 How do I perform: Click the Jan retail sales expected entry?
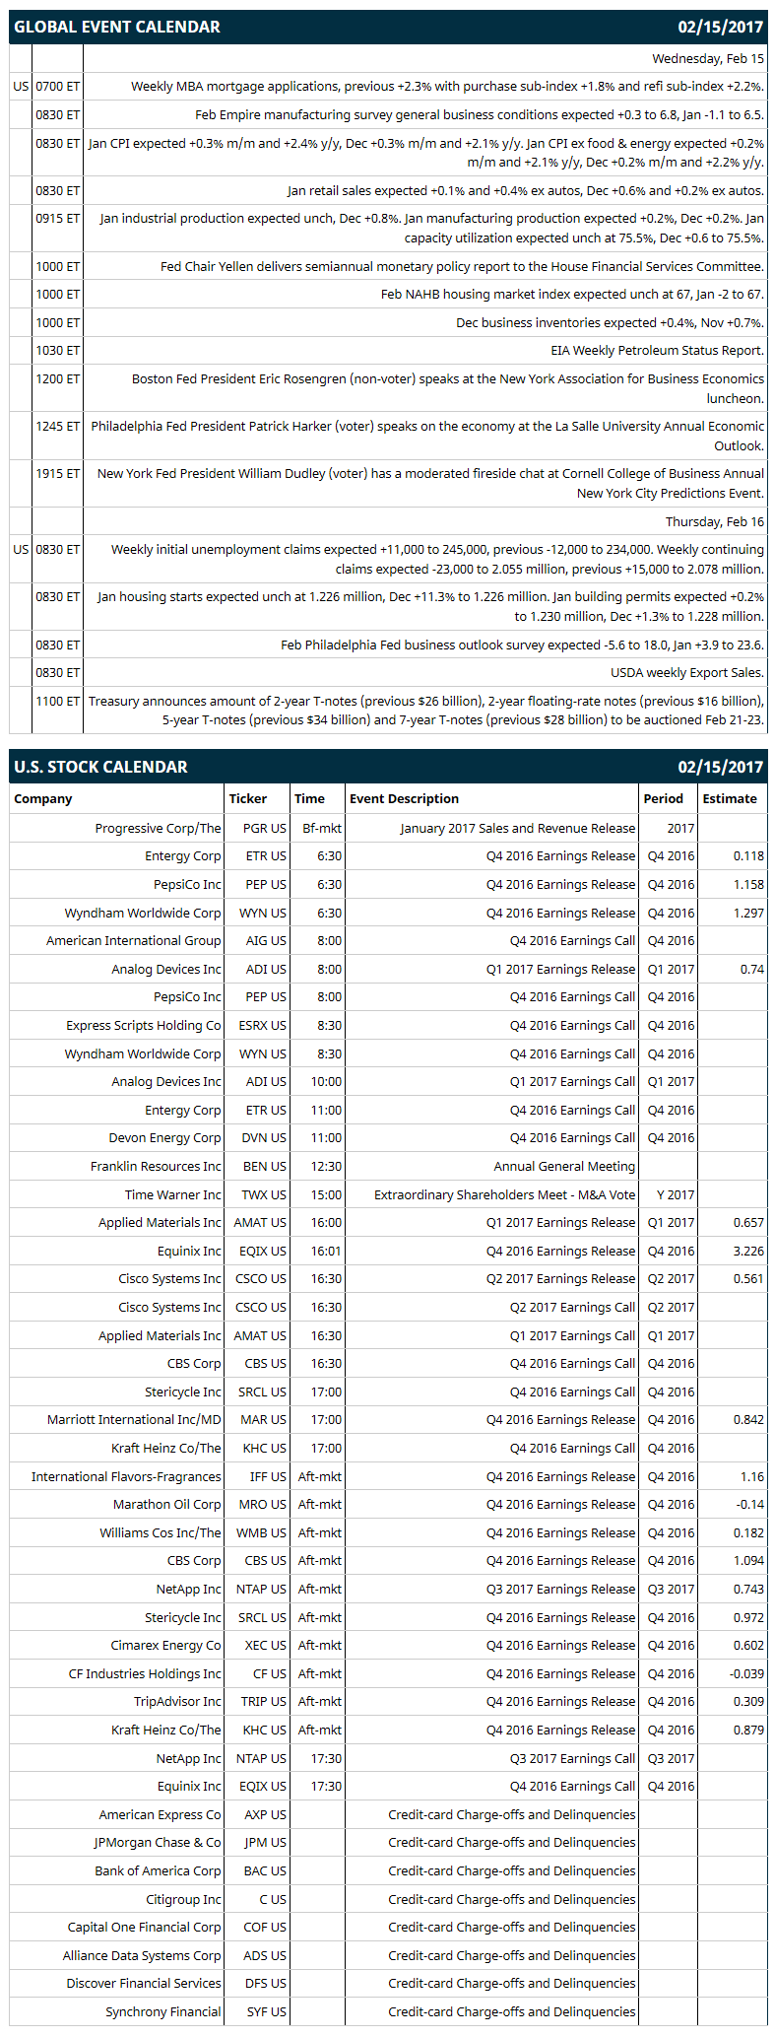tap(526, 190)
